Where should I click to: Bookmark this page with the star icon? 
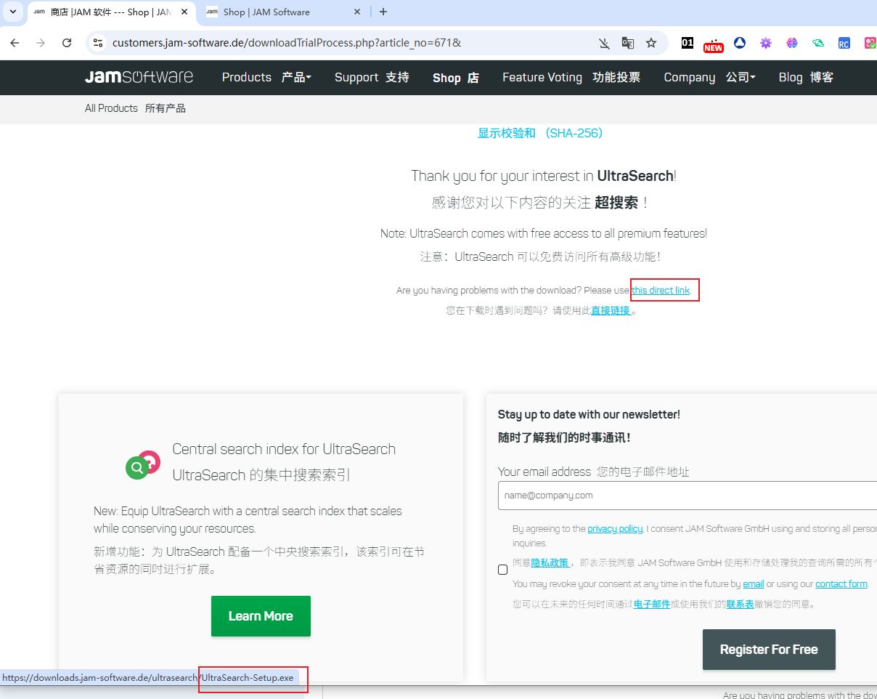tap(651, 43)
